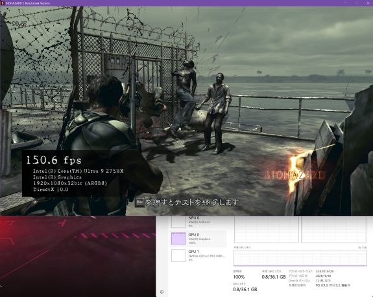The image size is (373, 297).
Task: Click the shared GPU memory graph
Action: [300, 258]
